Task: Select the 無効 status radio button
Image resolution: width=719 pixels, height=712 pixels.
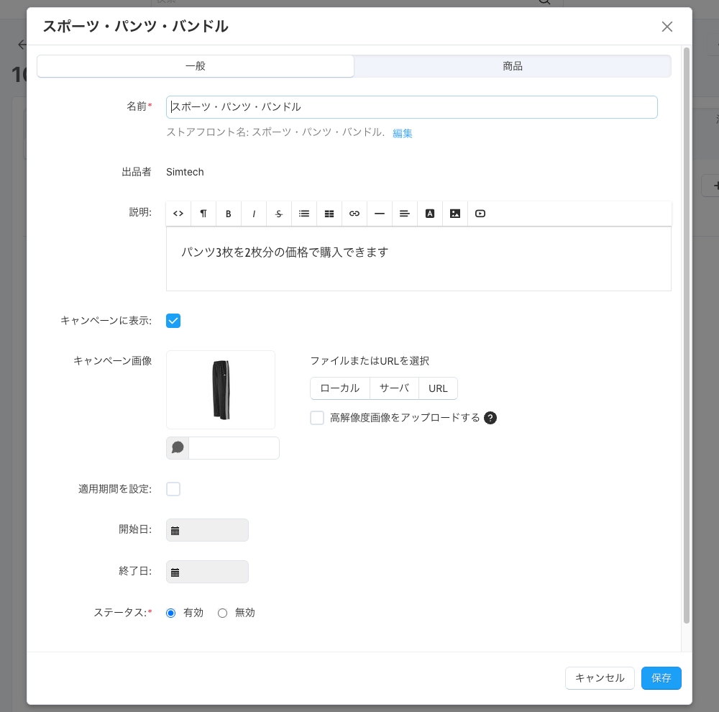Action: [x=223, y=613]
